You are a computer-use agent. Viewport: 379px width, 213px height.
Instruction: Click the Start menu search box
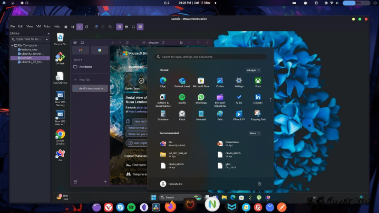211,57
